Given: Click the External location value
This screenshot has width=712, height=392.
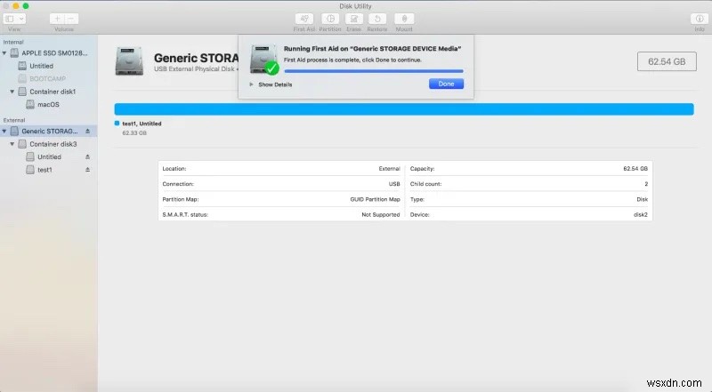Looking at the screenshot, I should (389, 168).
